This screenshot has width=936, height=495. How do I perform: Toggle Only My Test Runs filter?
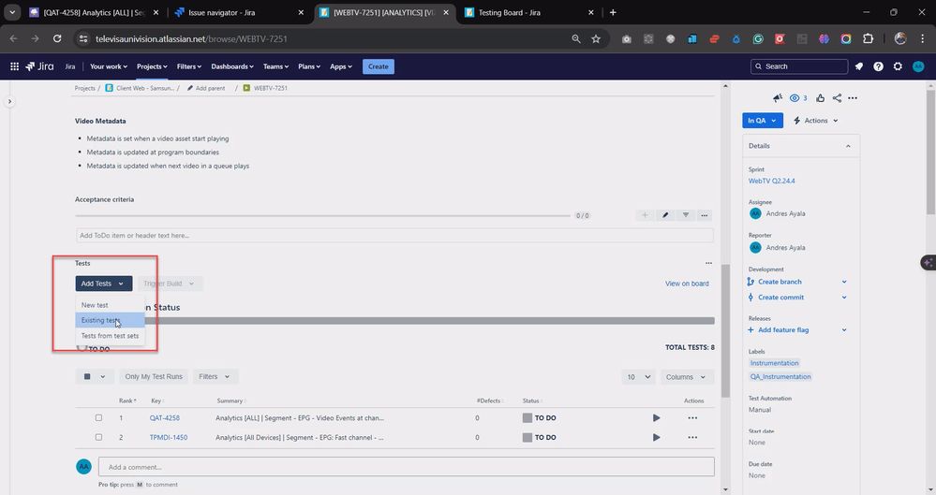[154, 377]
